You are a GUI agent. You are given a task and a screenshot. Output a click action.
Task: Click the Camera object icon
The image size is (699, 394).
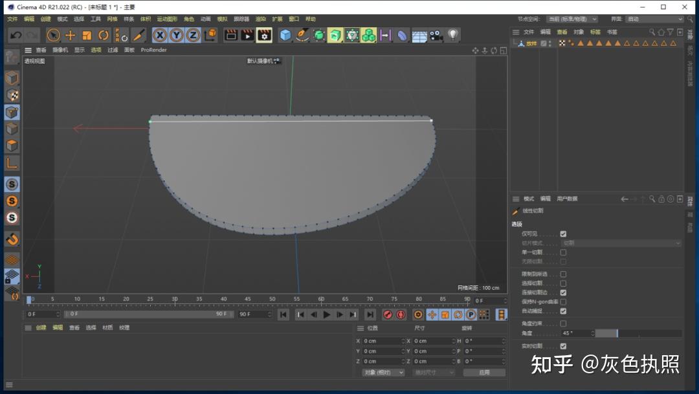tap(436, 35)
